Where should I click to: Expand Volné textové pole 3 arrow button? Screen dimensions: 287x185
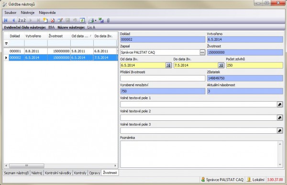tap(280, 130)
